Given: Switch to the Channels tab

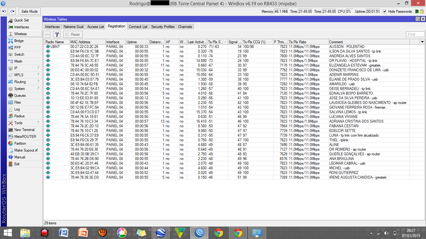Looking at the screenshot, I should pos(185,27).
